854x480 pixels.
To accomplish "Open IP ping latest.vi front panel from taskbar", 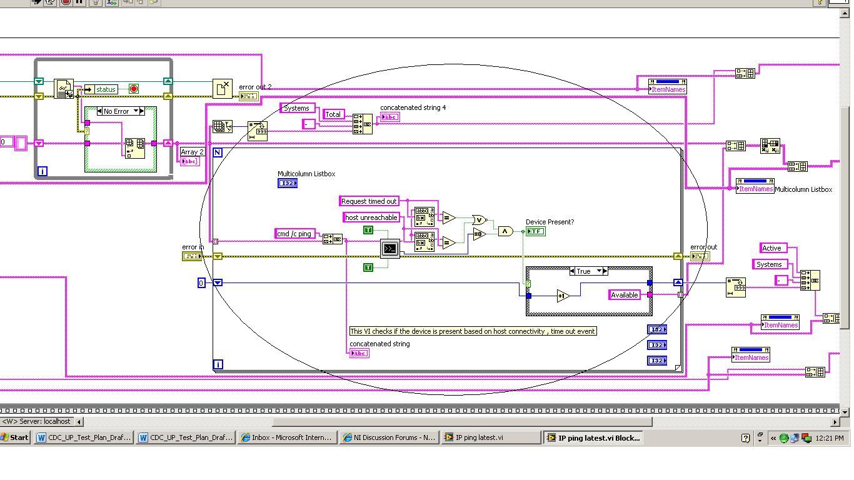I will (490, 437).
